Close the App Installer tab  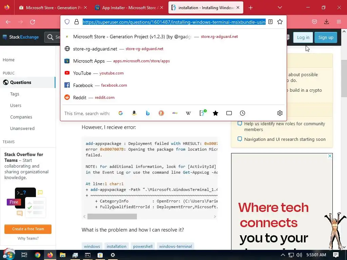[x=162, y=7]
